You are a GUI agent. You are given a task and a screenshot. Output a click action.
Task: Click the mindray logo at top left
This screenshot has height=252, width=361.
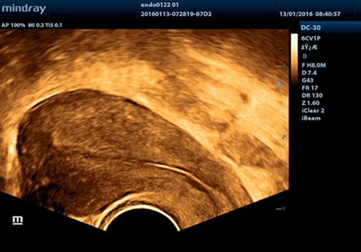(24, 9)
